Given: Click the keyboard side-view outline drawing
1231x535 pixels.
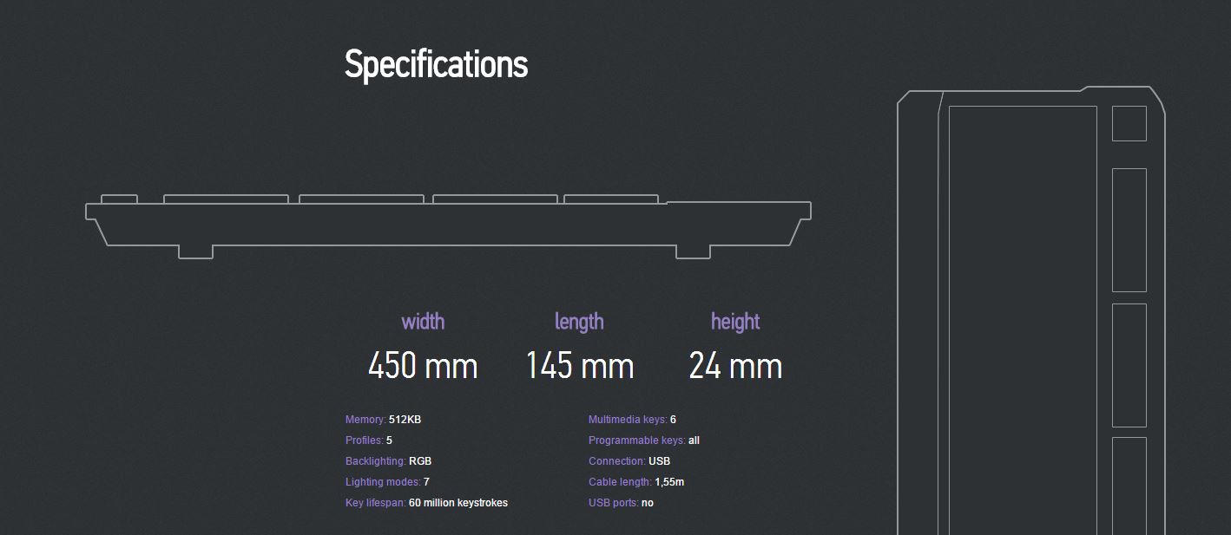Looking at the screenshot, I should click(x=448, y=226).
